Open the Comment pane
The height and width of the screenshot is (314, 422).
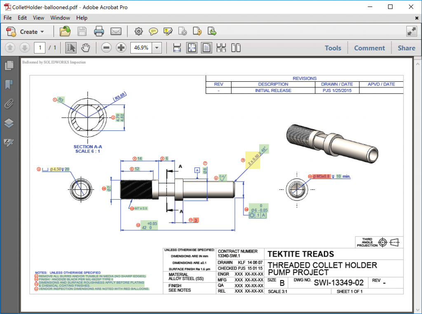pyautogui.click(x=369, y=48)
